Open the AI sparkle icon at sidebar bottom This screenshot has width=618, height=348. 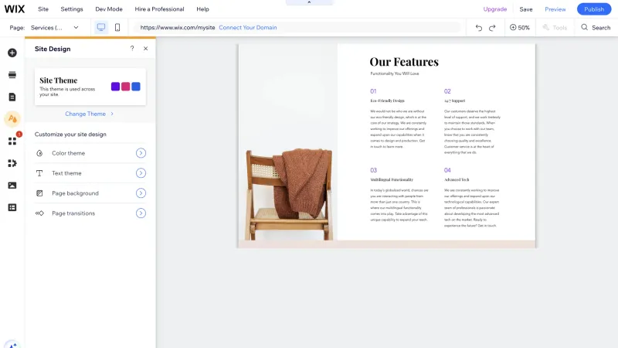click(12, 345)
